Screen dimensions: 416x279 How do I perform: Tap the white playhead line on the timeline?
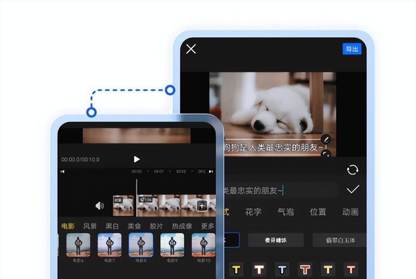click(x=137, y=197)
